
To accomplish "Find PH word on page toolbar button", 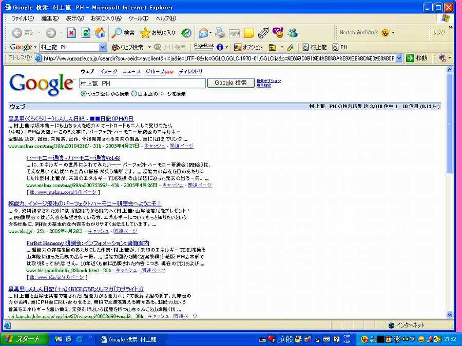I will [340, 47].
